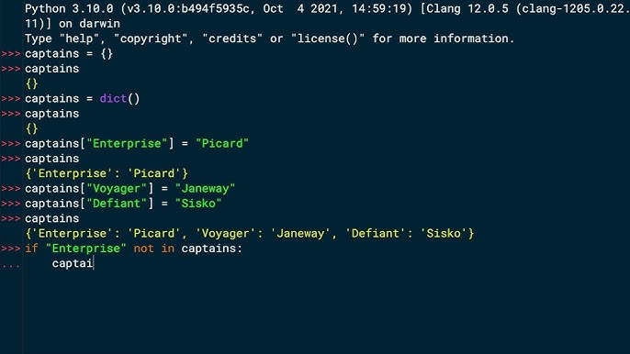Click the full three-ship dictionary output line
The image size is (630, 354).
250,233
